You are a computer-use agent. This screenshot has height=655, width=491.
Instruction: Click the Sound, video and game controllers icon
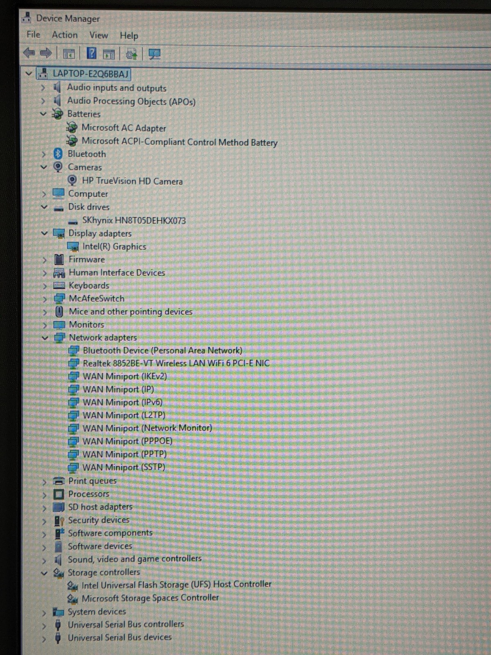pyautogui.click(x=59, y=559)
